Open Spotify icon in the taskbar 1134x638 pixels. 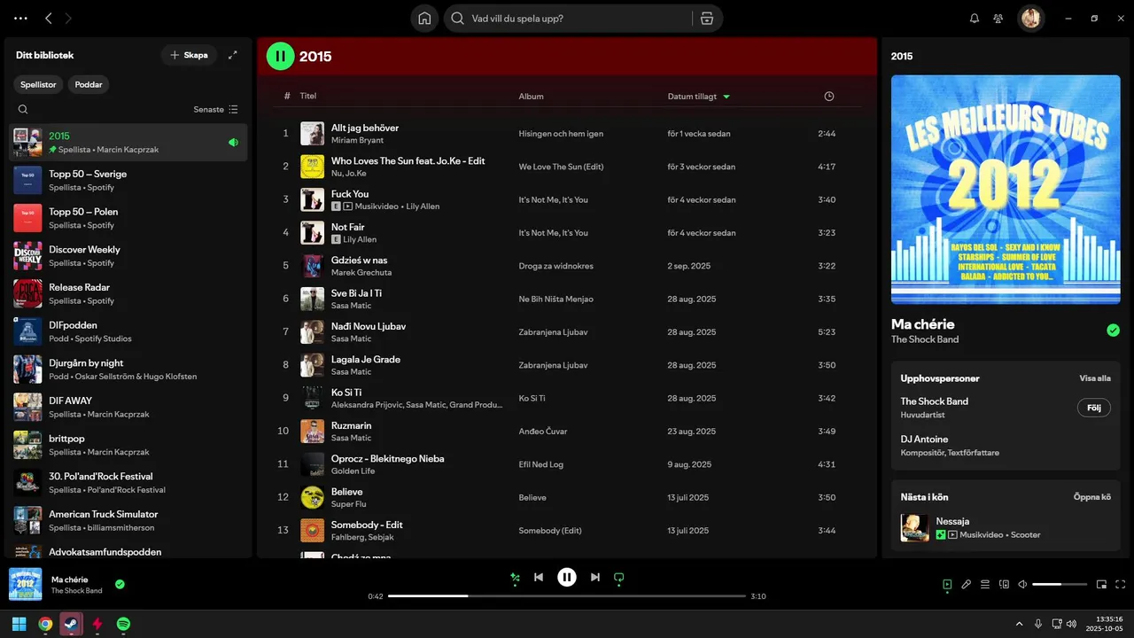(124, 624)
